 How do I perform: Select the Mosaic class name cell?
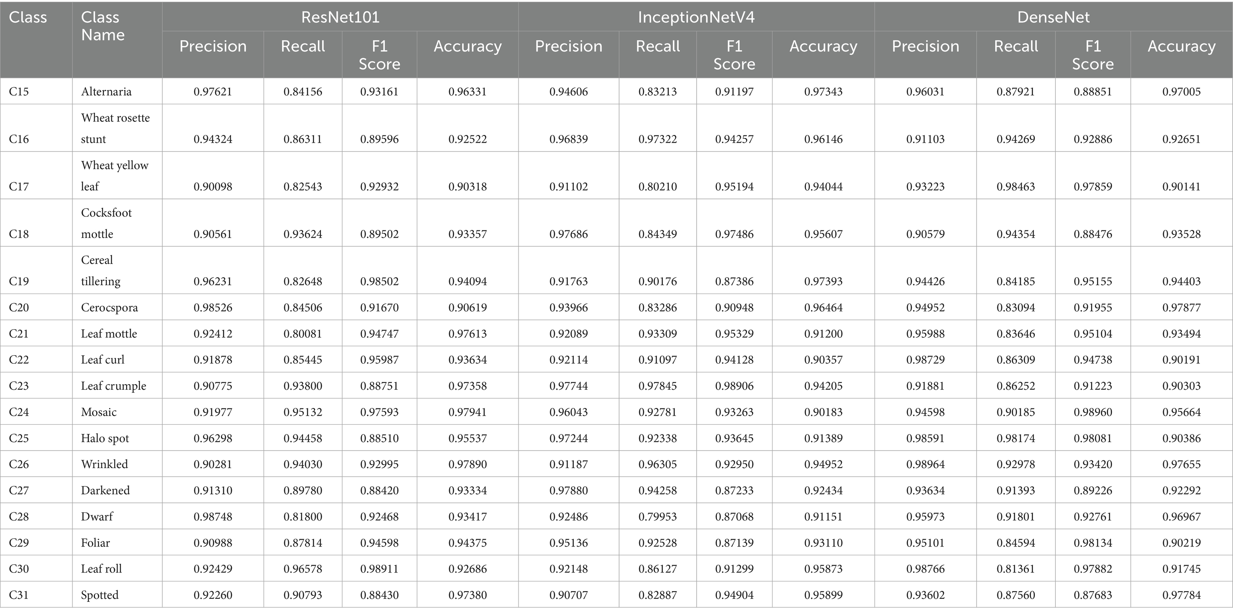coord(98,412)
